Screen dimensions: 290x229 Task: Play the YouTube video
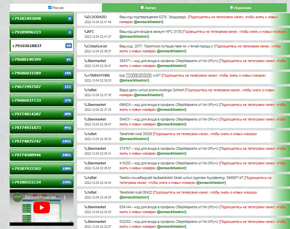[41, 208]
